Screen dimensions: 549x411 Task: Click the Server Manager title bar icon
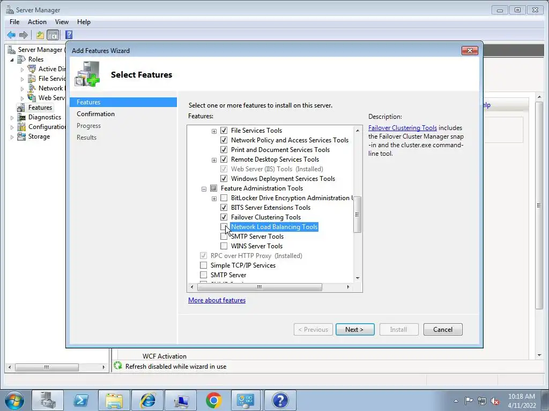[x=10, y=10]
